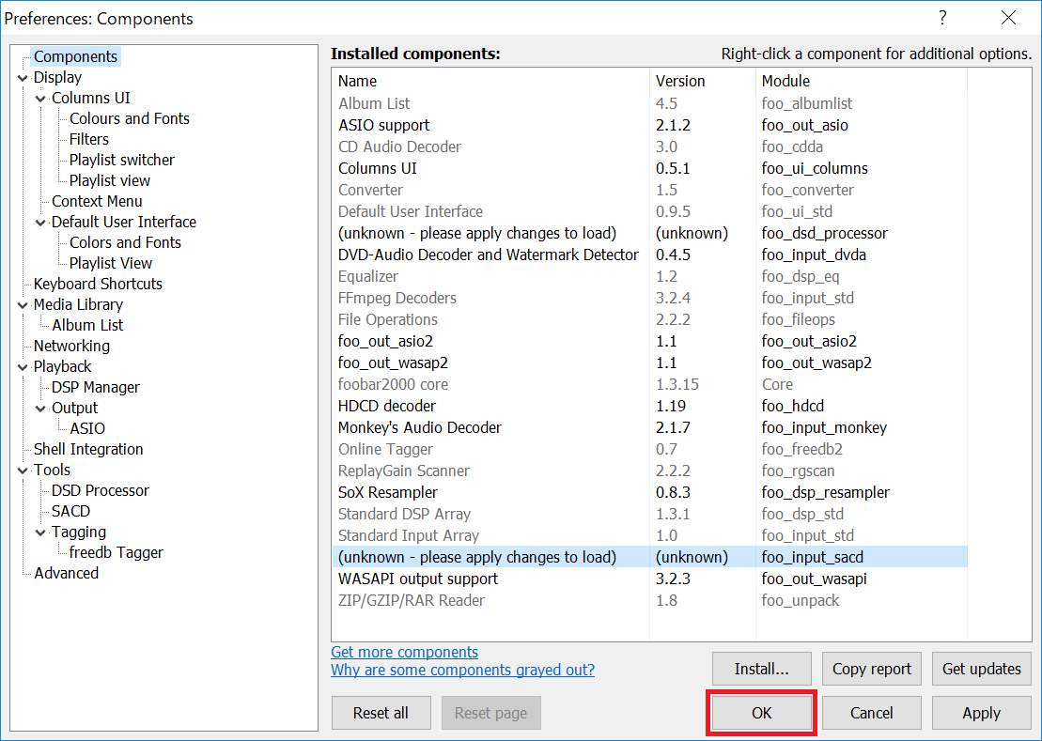Select the Online Tagger row
Viewport: 1042px width, 741px height.
[x=649, y=449]
